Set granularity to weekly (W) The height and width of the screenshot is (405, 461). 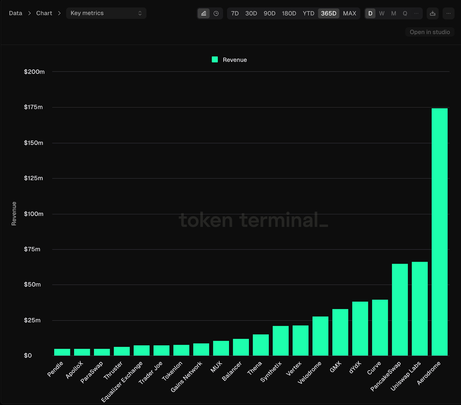(382, 14)
